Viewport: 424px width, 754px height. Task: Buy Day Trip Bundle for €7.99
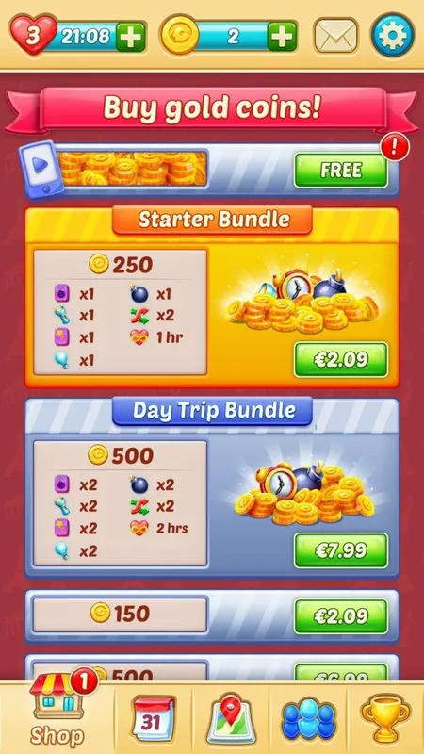pos(341,550)
